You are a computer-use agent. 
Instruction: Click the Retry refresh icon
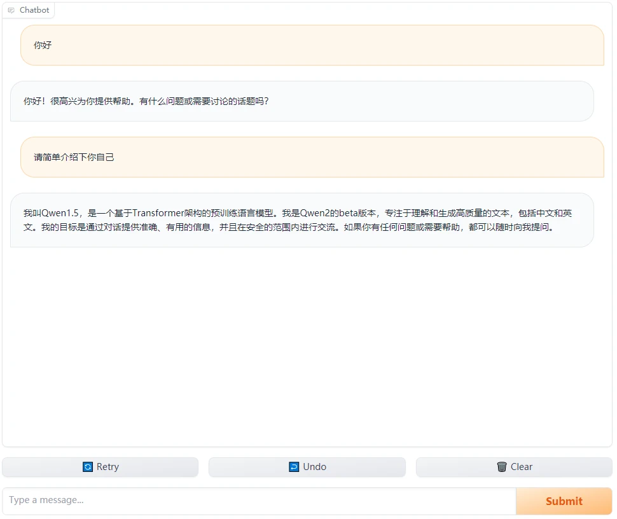[x=88, y=467]
